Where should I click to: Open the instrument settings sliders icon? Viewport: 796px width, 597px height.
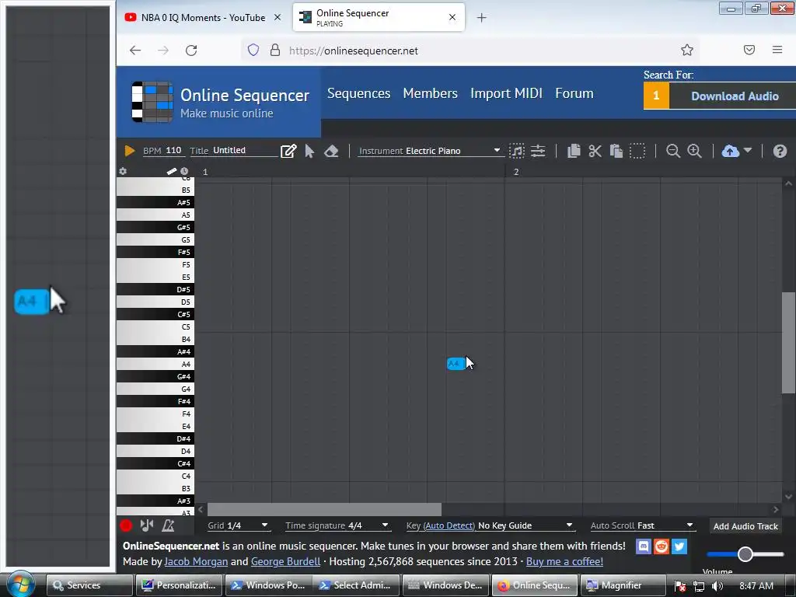(x=538, y=151)
